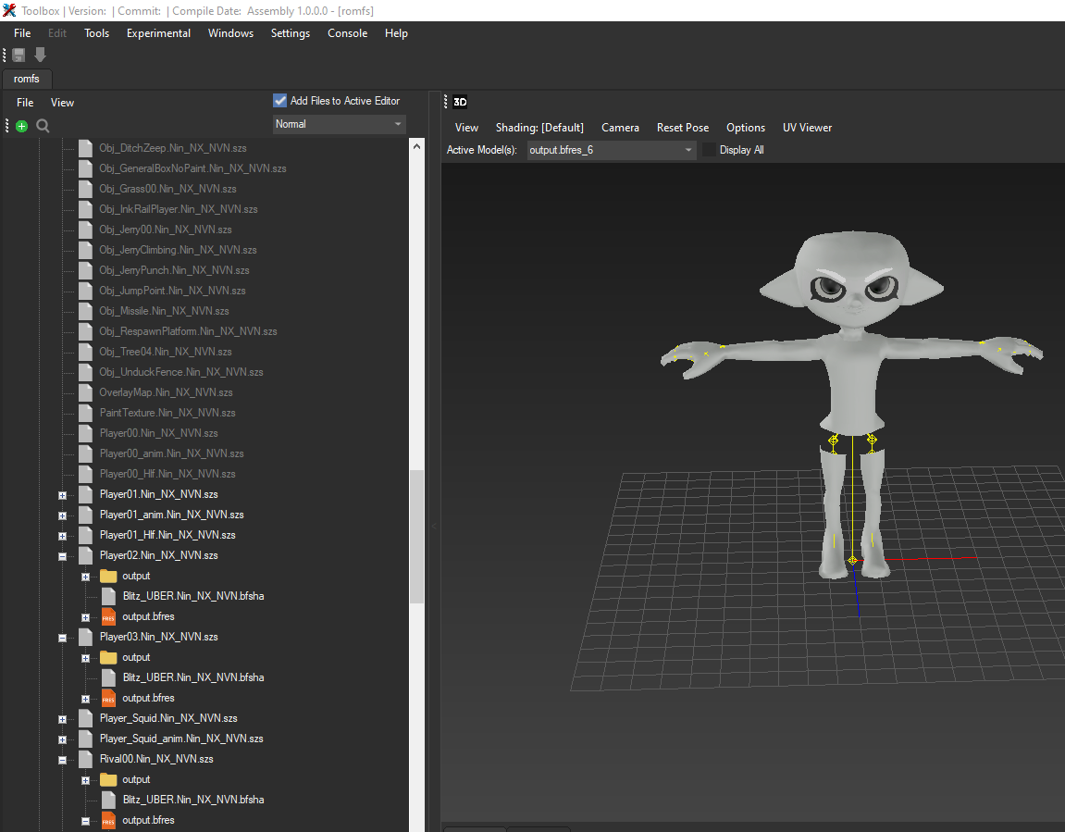Image resolution: width=1065 pixels, height=832 pixels.
Task: Uncheck Add Files to Active Editor
Action: [x=279, y=101]
